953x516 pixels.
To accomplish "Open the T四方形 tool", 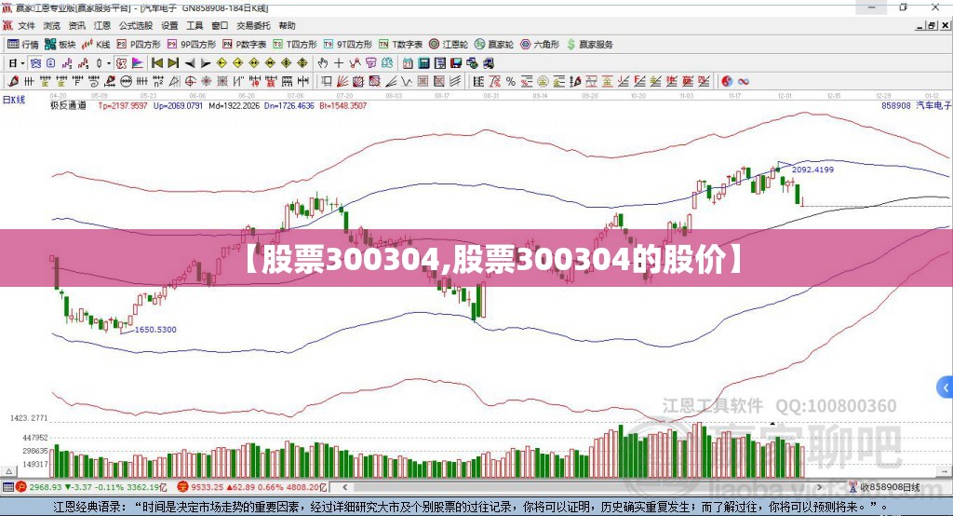I will pyautogui.click(x=295, y=45).
